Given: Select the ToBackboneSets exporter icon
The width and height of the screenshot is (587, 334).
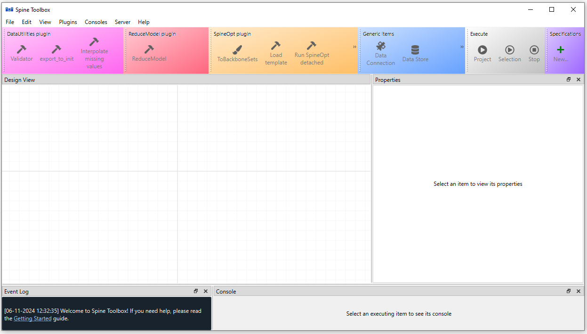Looking at the screenshot, I should pos(237,49).
